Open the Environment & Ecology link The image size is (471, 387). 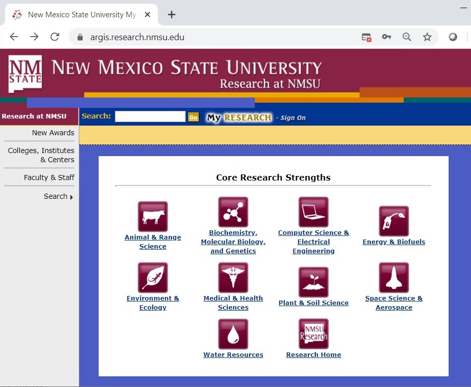153,303
